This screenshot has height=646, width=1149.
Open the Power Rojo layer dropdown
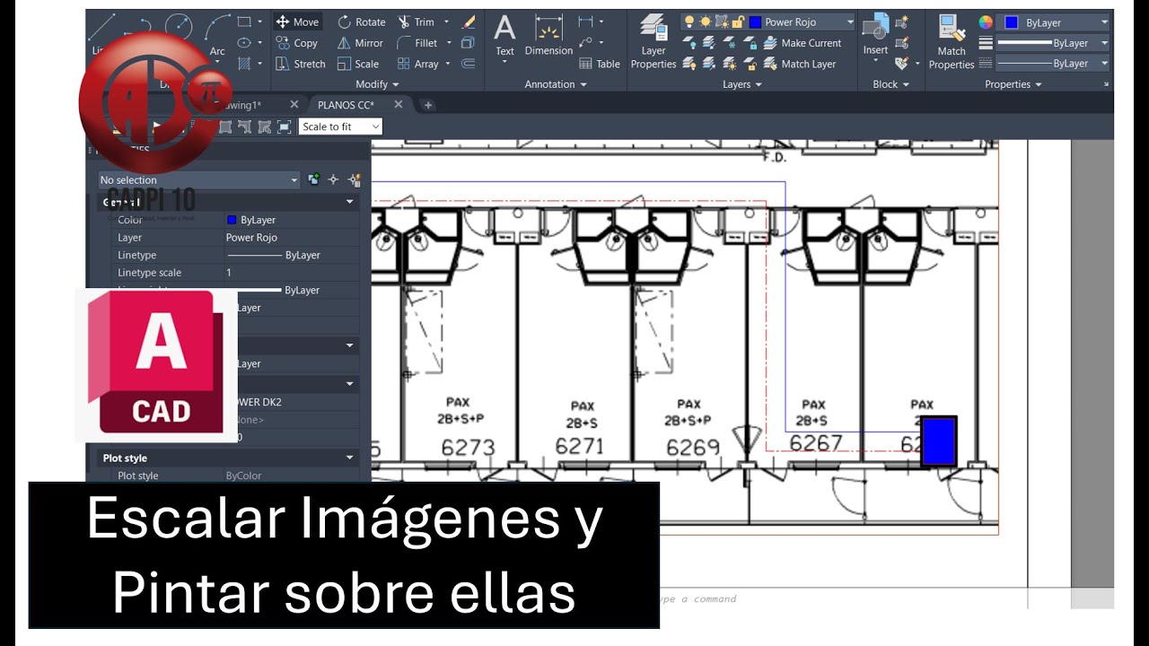point(849,22)
